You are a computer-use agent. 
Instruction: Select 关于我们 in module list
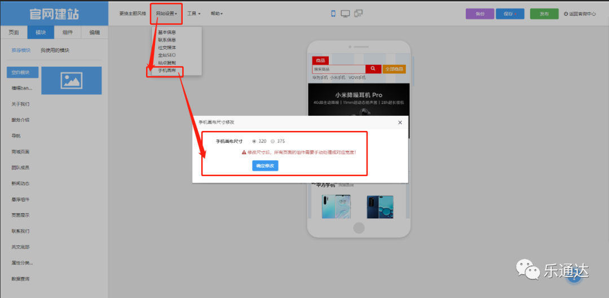tap(20, 104)
